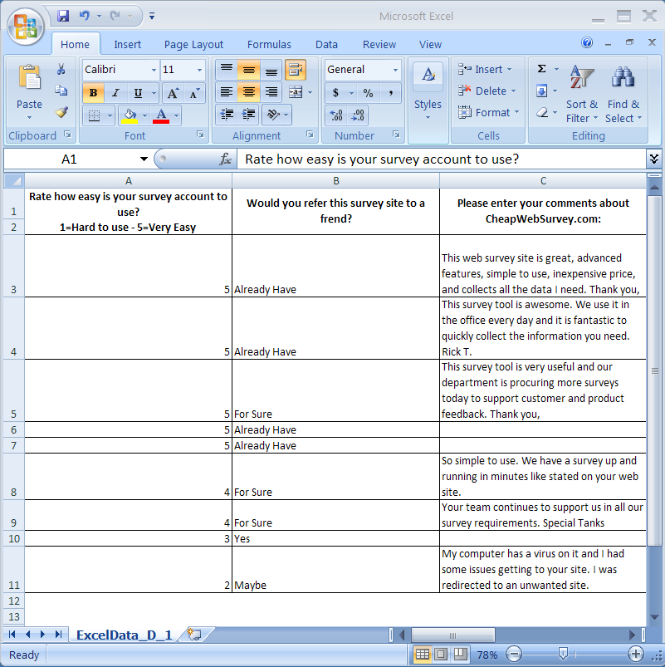Select the ExcelData_D_1 sheet tab

point(125,635)
